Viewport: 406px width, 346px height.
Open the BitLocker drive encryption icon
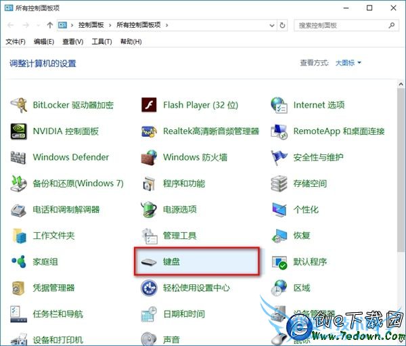coord(19,105)
